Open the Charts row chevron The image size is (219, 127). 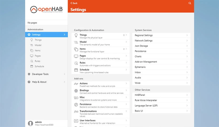187,56
